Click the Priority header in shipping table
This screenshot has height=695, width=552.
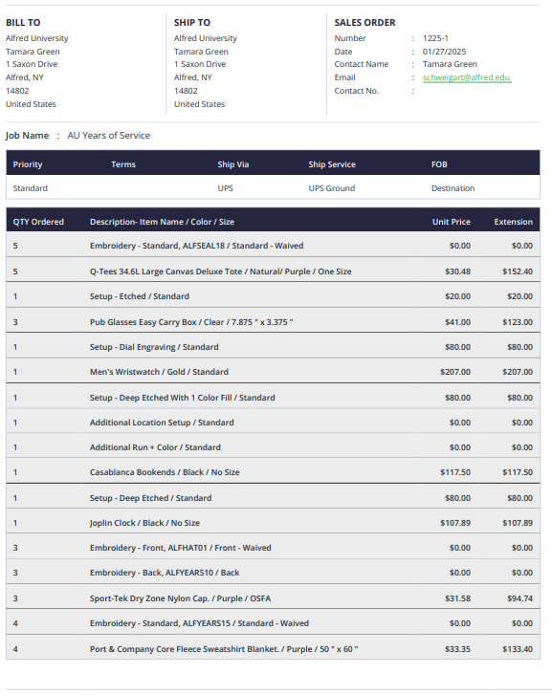coord(28,164)
